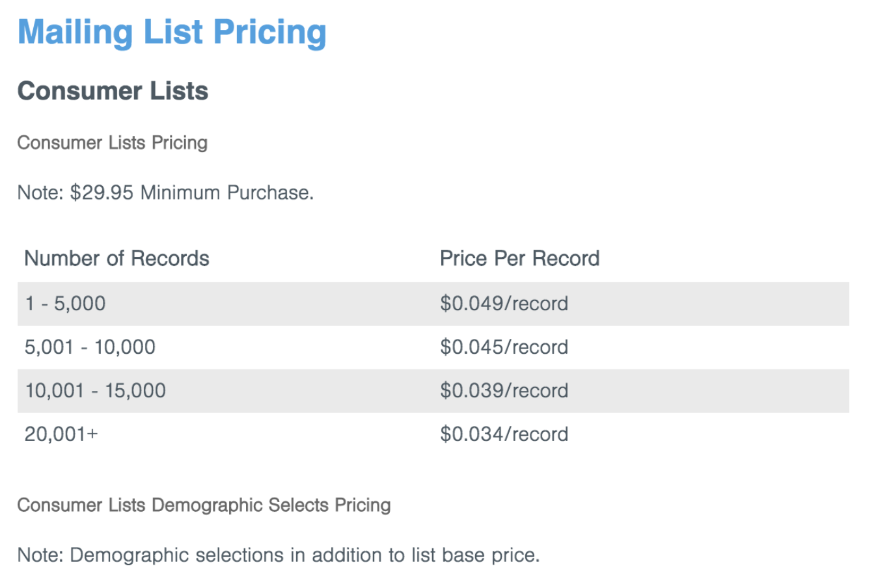Select the $0.039/record price cell
This screenshot has width=876, height=584.
click(x=504, y=390)
